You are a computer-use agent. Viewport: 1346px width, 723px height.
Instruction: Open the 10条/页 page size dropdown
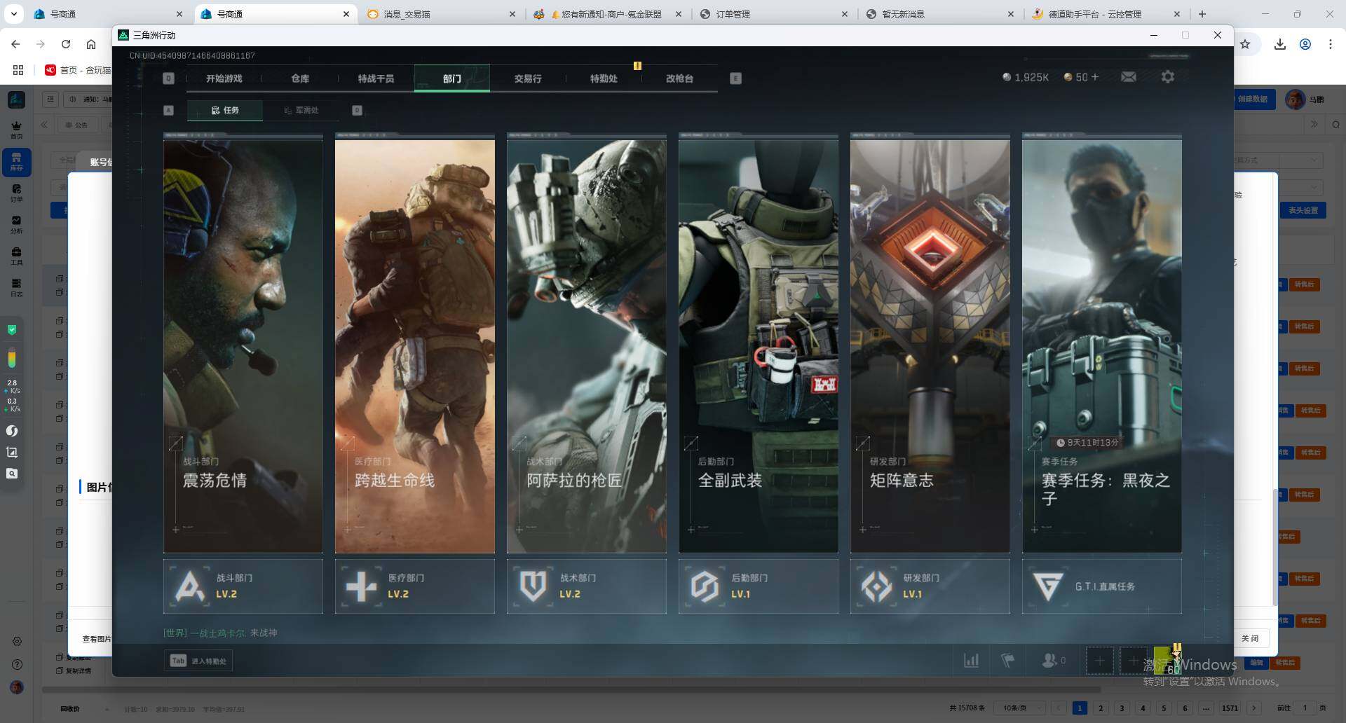[1021, 708]
